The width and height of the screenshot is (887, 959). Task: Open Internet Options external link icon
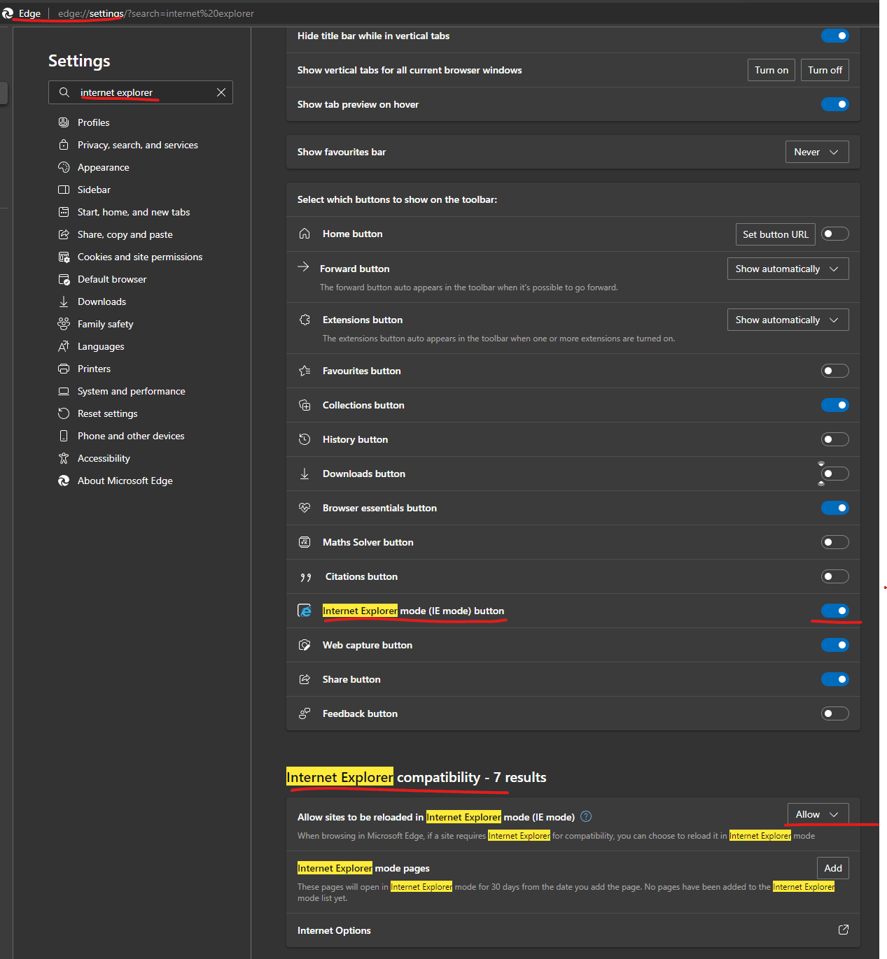click(x=843, y=930)
